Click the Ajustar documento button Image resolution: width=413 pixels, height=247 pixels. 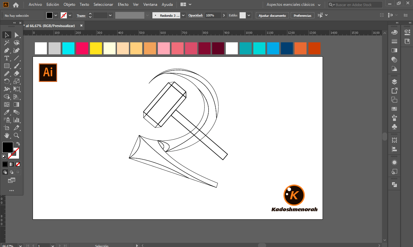click(x=272, y=15)
